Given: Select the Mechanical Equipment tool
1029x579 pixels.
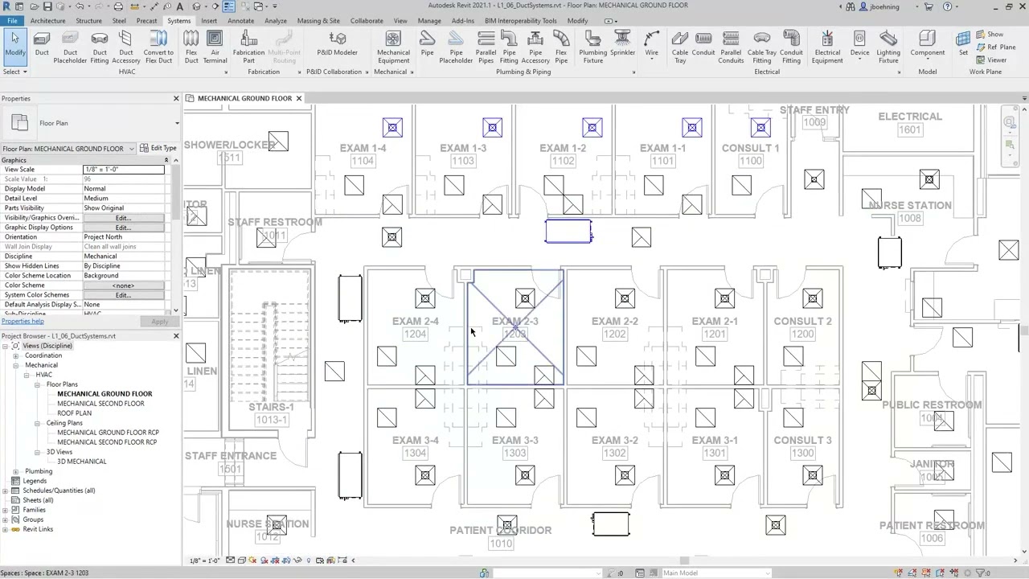Looking at the screenshot, I should click(x=393, y=46).
